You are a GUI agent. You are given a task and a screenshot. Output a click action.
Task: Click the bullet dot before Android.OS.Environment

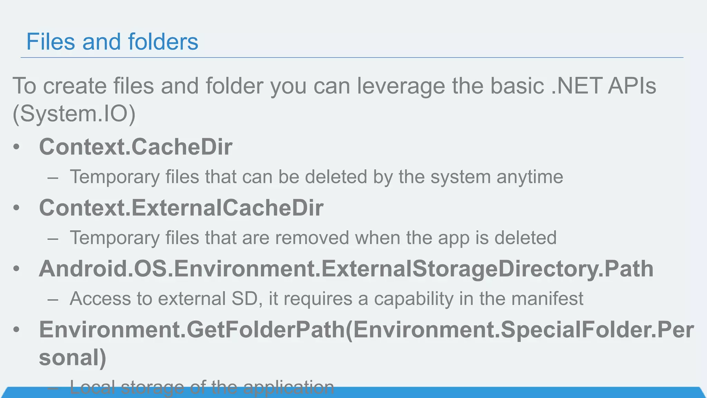click(x=16, y=269)
